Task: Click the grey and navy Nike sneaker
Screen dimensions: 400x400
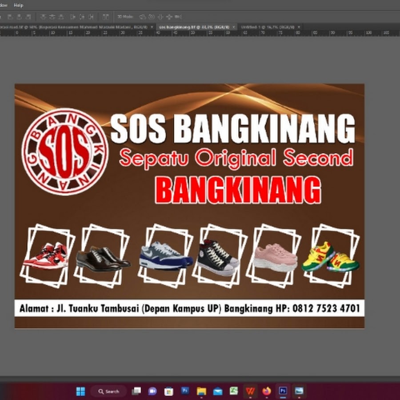Action: click(166, 256)
